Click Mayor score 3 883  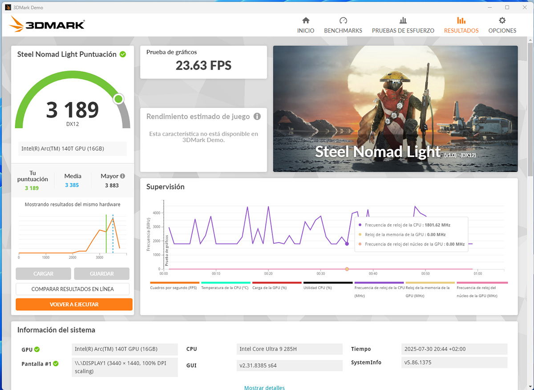[x=112, y=185]
